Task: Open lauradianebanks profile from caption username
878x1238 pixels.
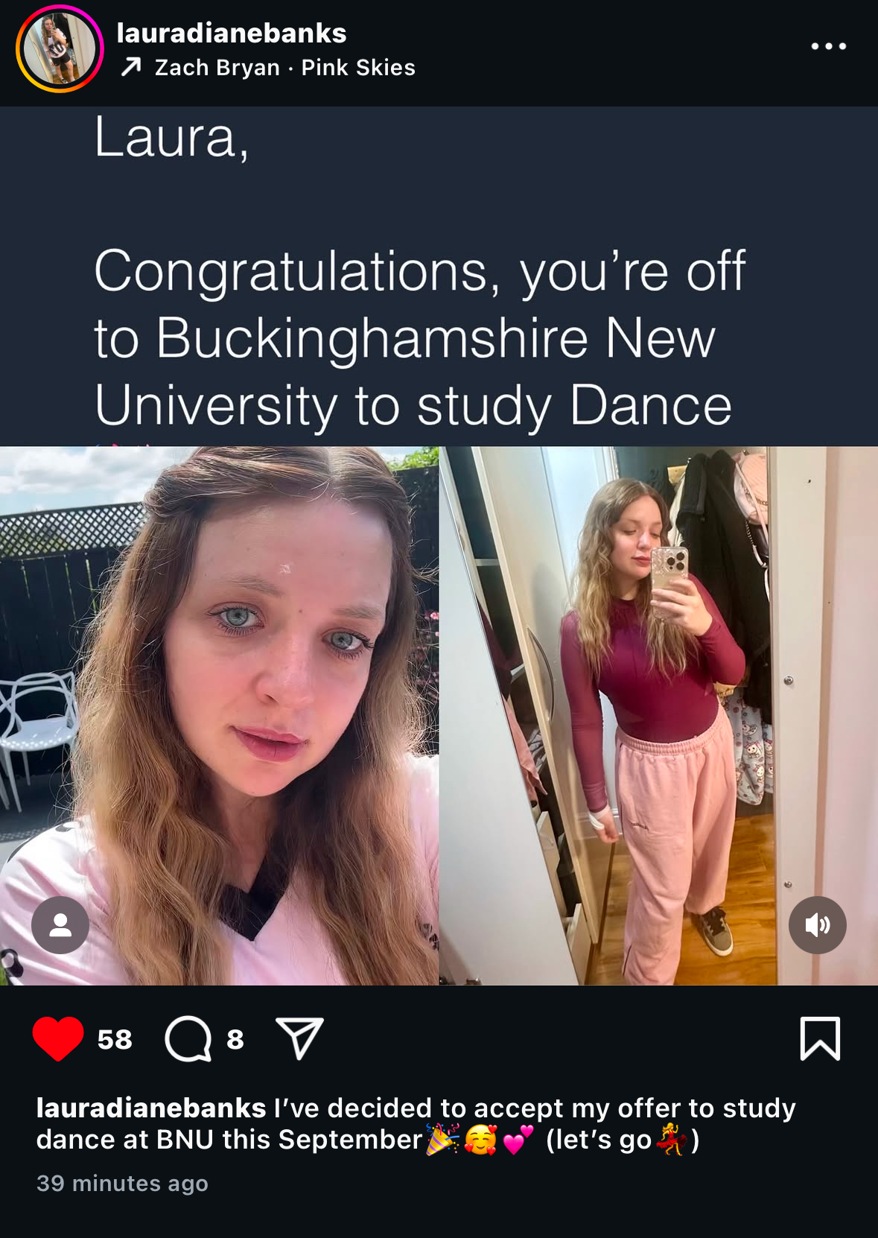Action: coord(151,1108)
